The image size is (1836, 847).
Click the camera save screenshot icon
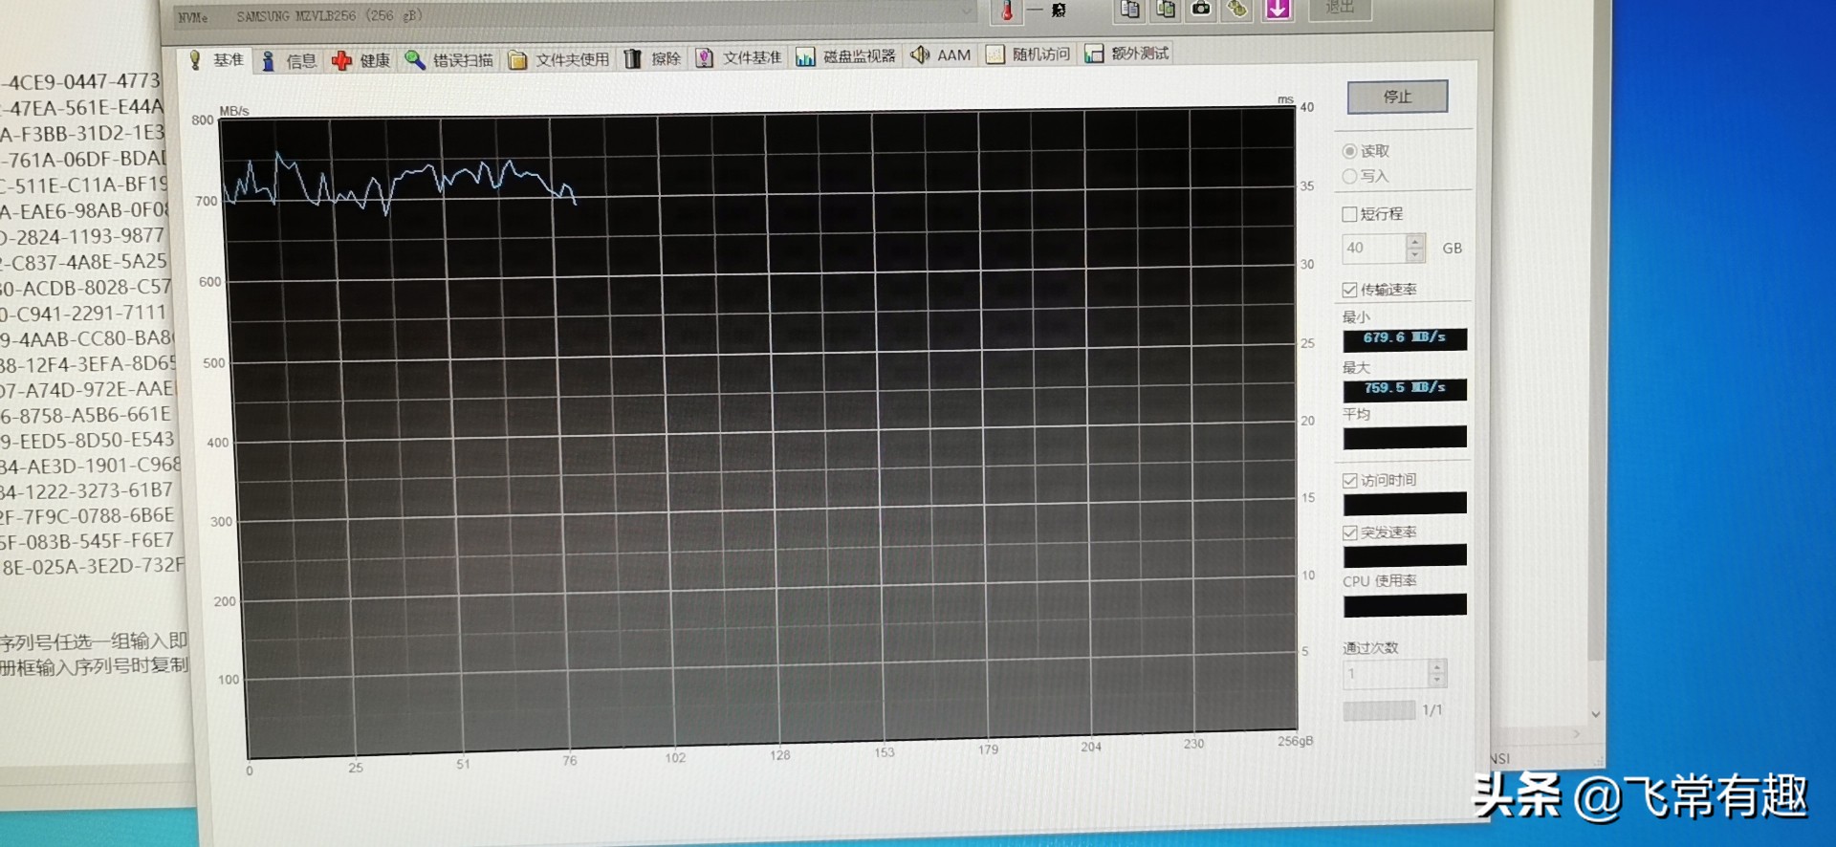tap(1201, 10)
